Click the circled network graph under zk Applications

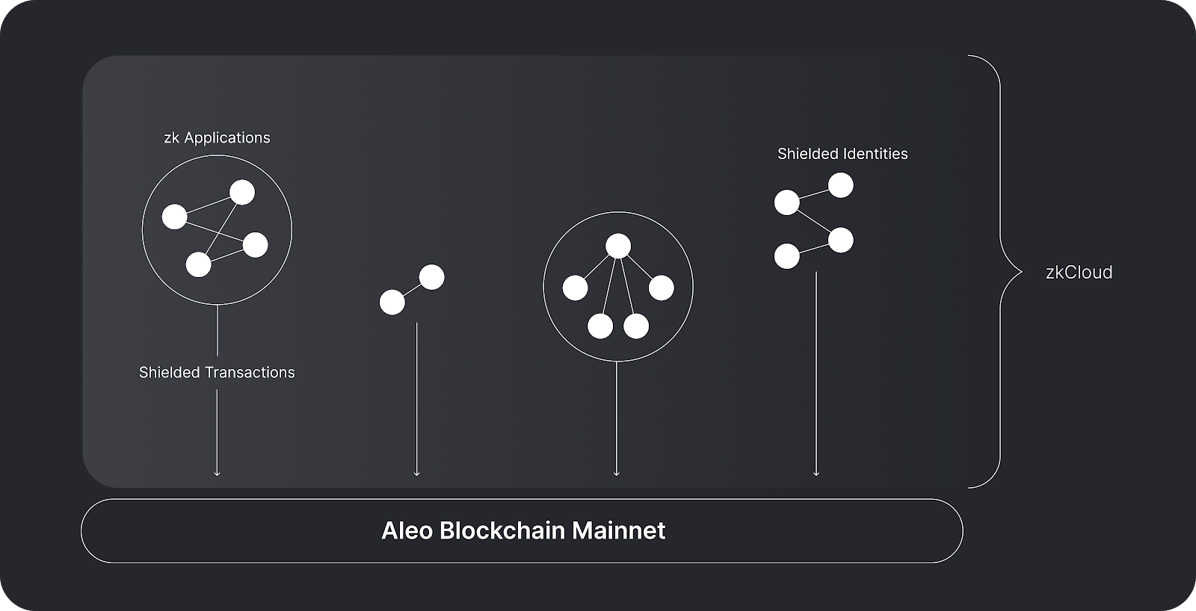tap(217, 230)
